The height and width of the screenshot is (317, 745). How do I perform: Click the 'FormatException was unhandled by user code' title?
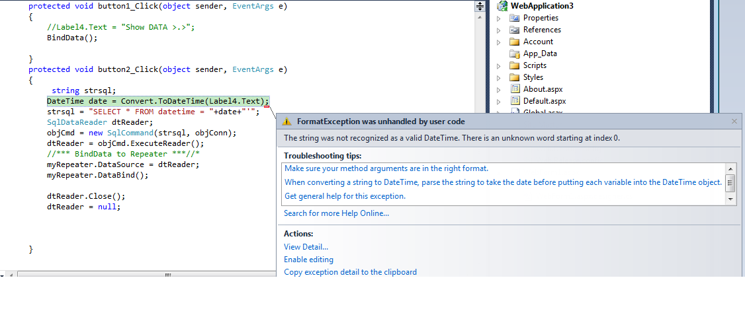(380, 122)
